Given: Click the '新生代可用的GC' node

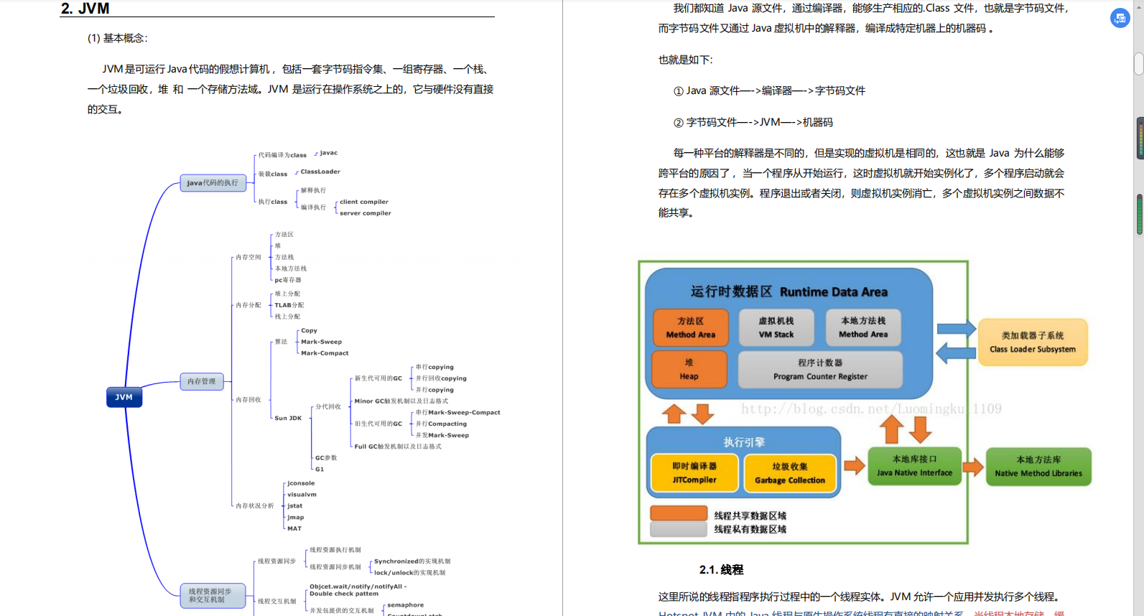Looking at the screenshot, I should tap(378, 378).
